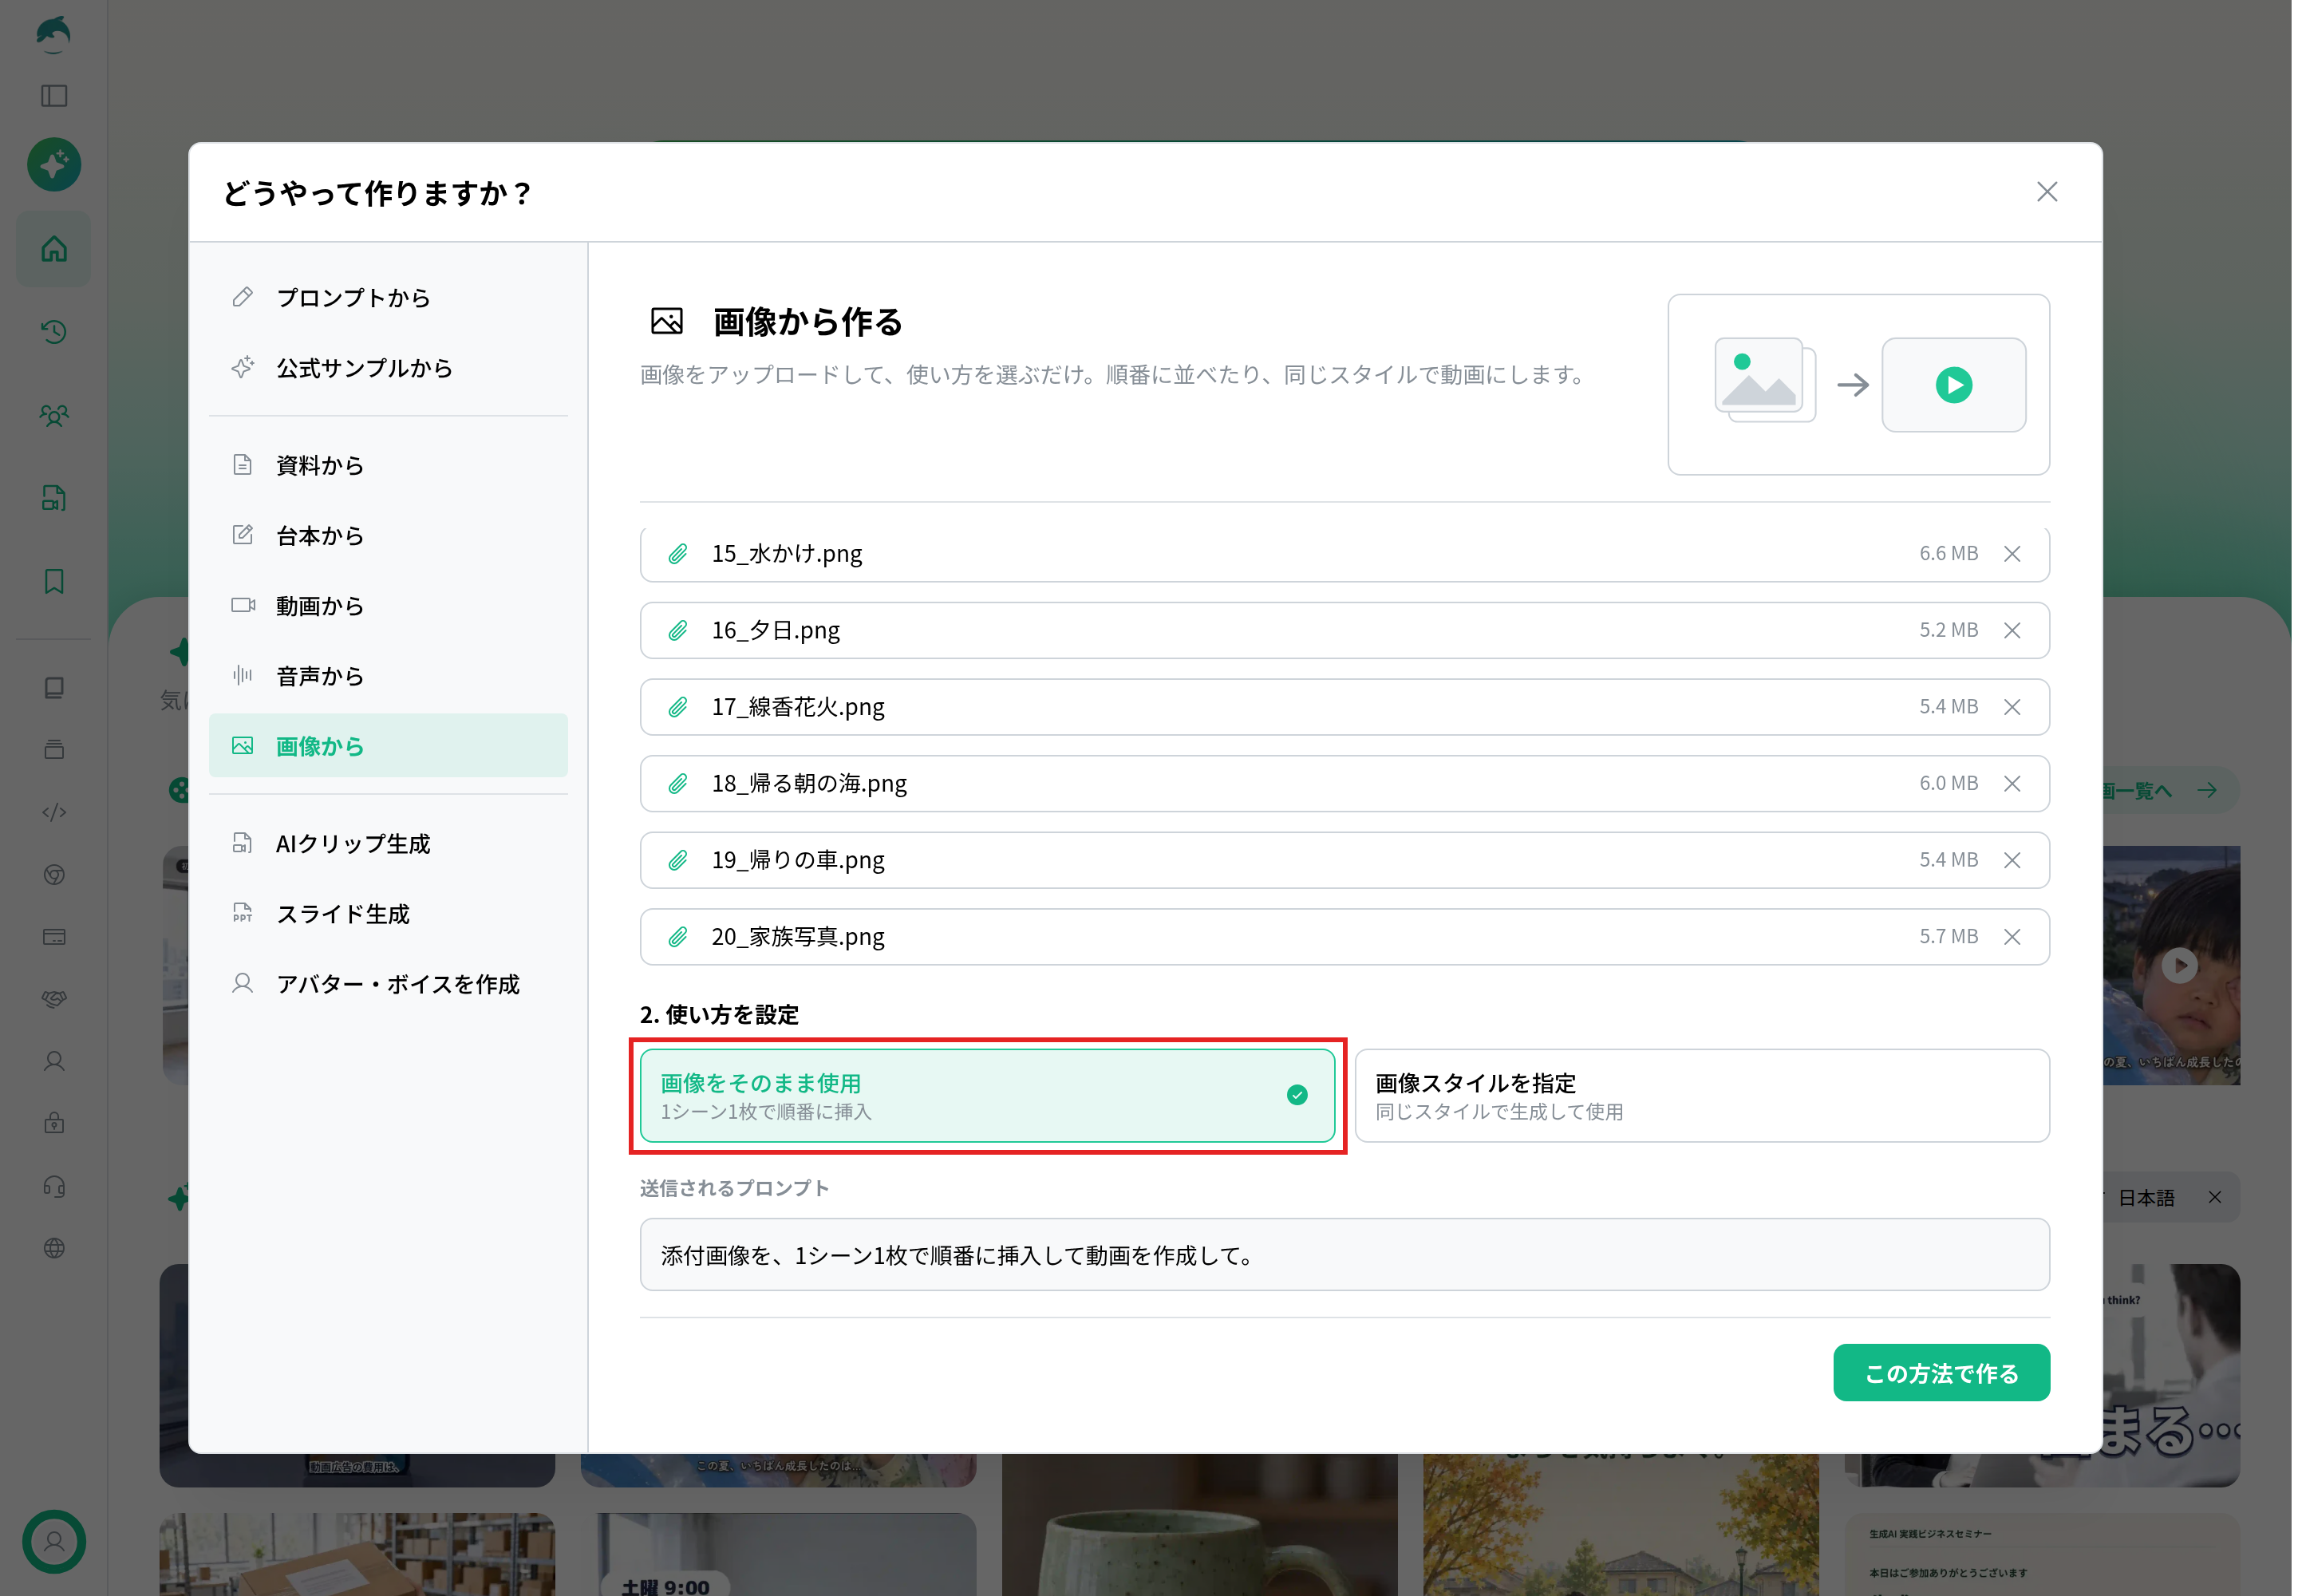Click the この方法で作る button
Image resolution: width=2298 pixels, height=1596 pixels.
click(1941, 1373)
